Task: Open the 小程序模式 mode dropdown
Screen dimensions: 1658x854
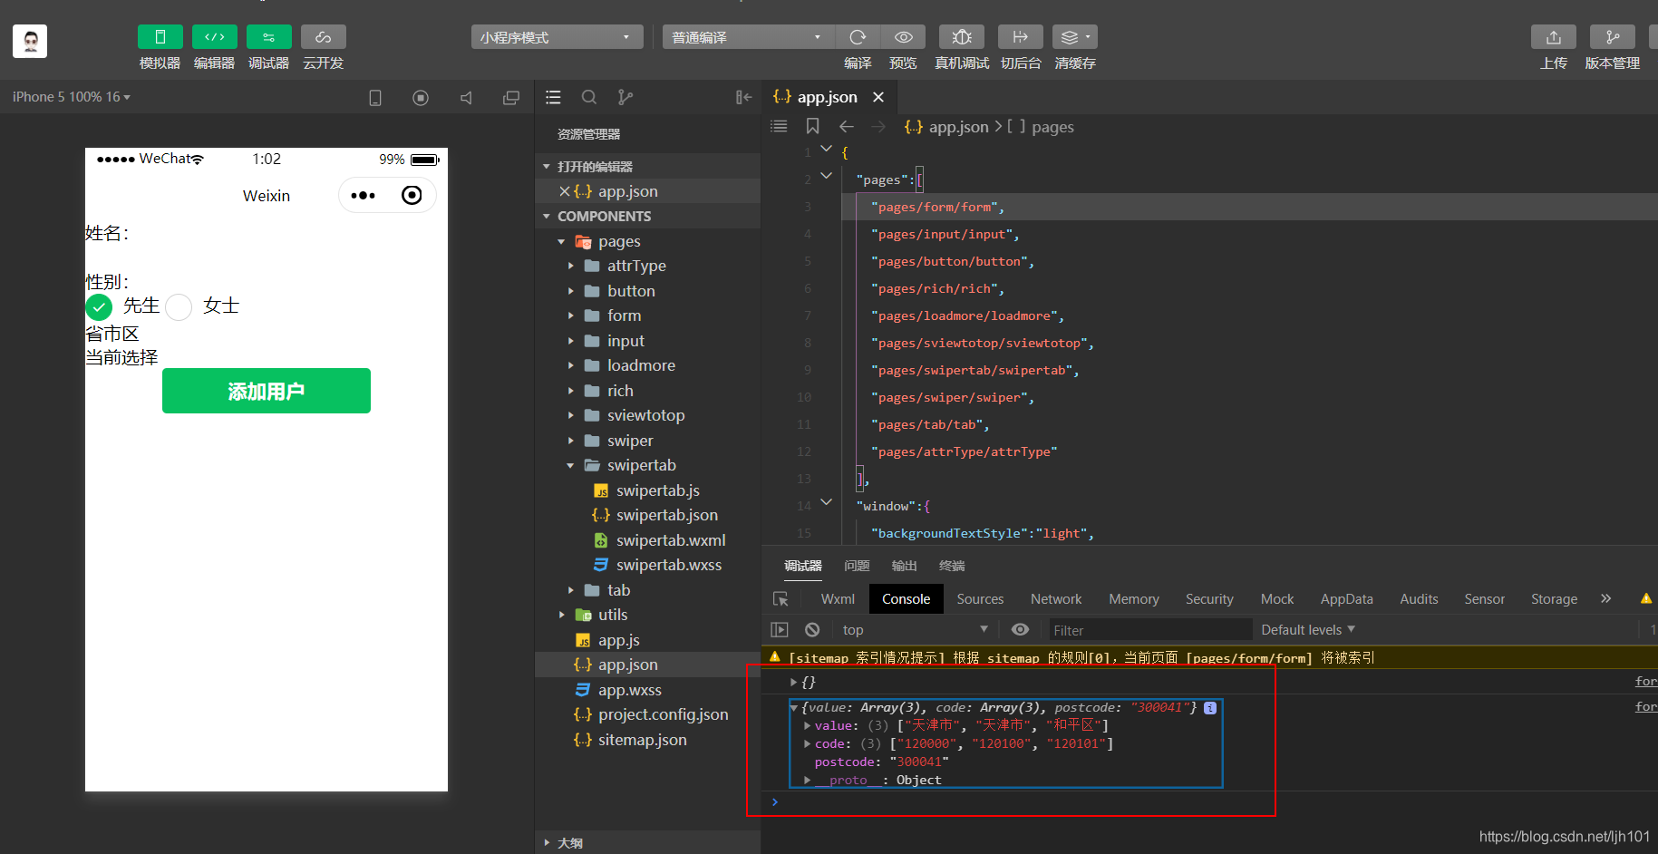Action: 557,37
